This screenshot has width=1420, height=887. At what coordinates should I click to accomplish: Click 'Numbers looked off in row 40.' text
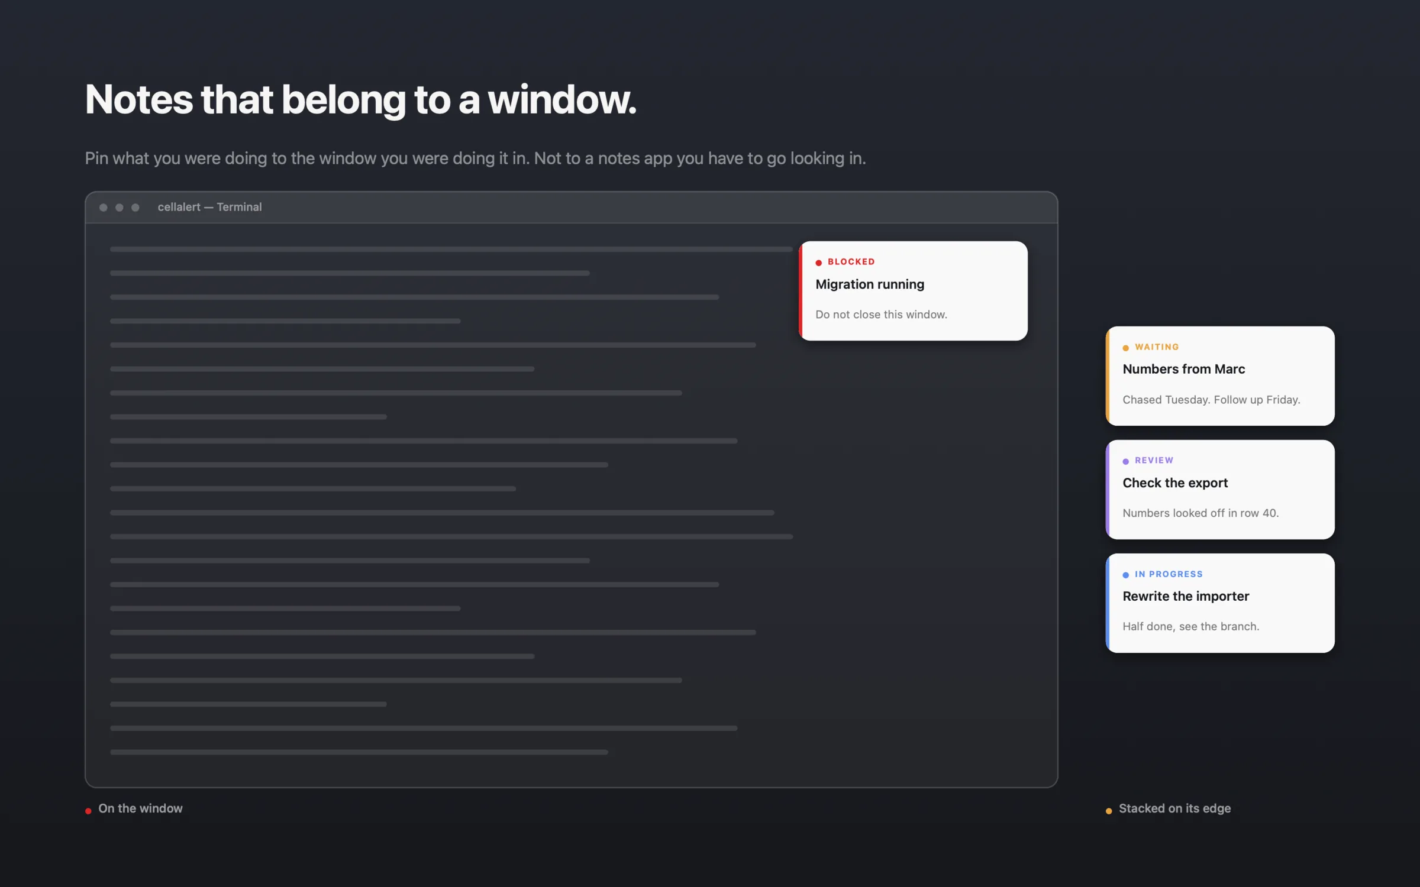click(x=1200, y=513)
